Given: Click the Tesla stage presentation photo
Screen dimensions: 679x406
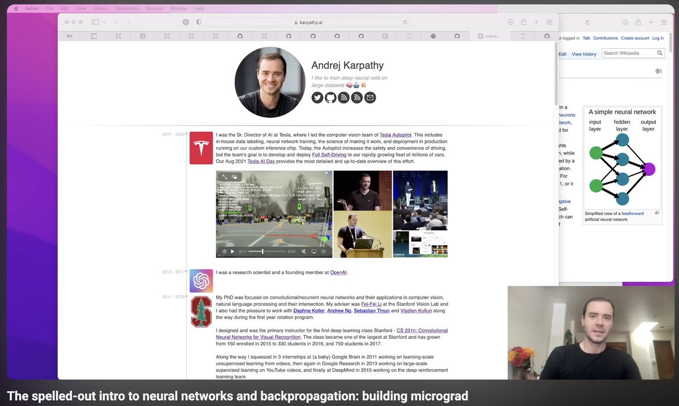Looking at the screenshot, I should (x=420, y=200).
